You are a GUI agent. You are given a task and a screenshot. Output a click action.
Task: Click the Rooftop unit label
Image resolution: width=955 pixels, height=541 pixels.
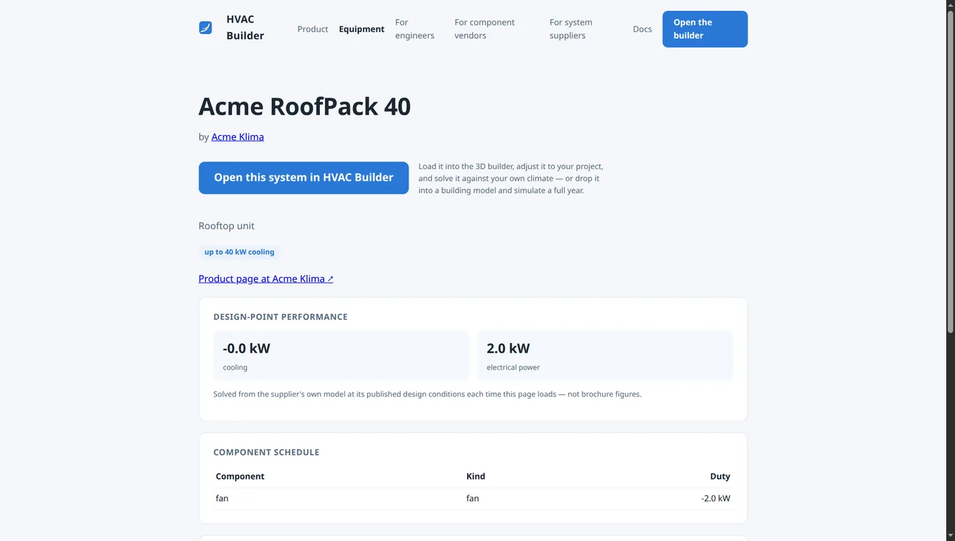tap(226, 226)
